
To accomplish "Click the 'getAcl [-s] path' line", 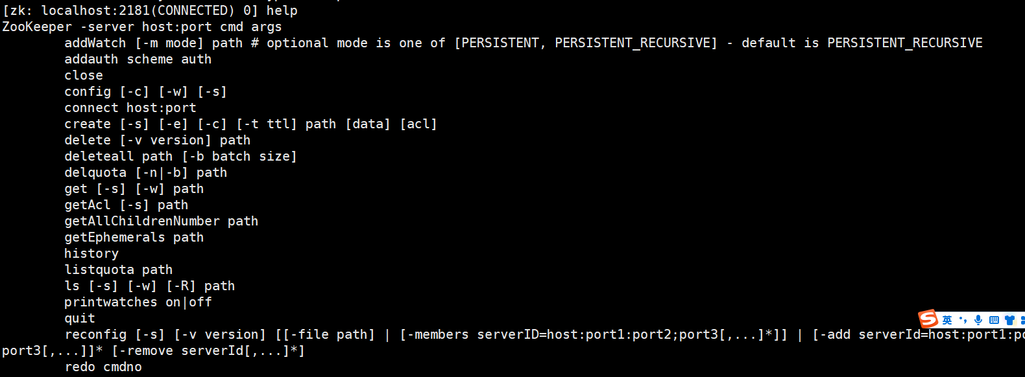I will 126,205.
